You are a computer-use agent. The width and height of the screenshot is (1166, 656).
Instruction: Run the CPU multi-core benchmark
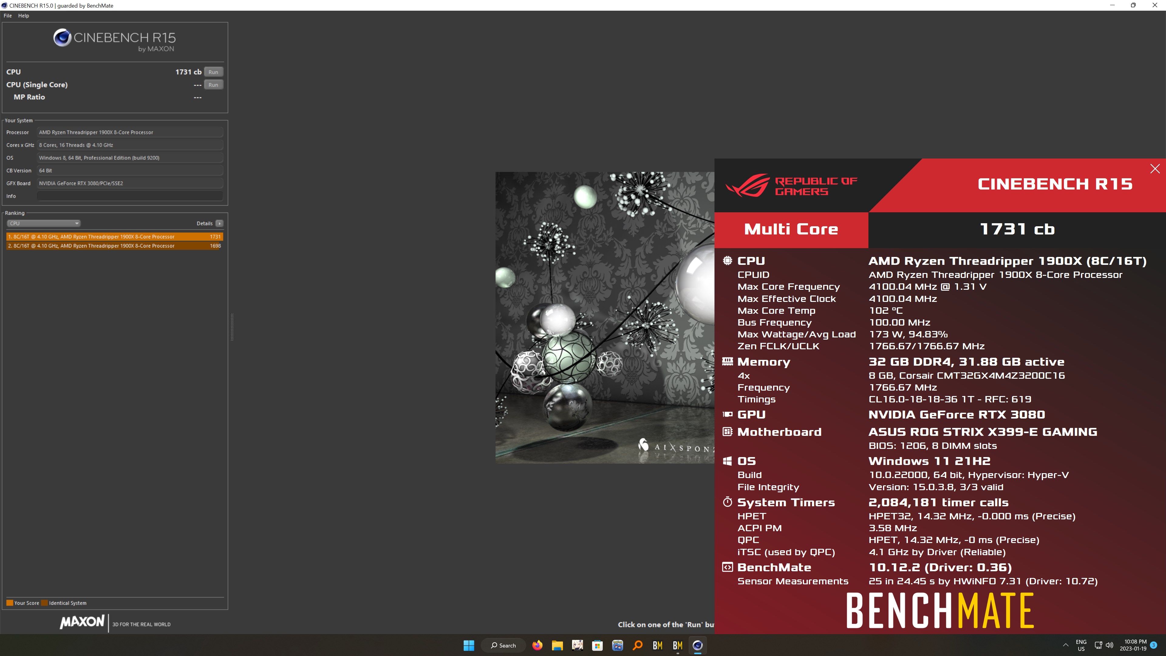point(213,72)
